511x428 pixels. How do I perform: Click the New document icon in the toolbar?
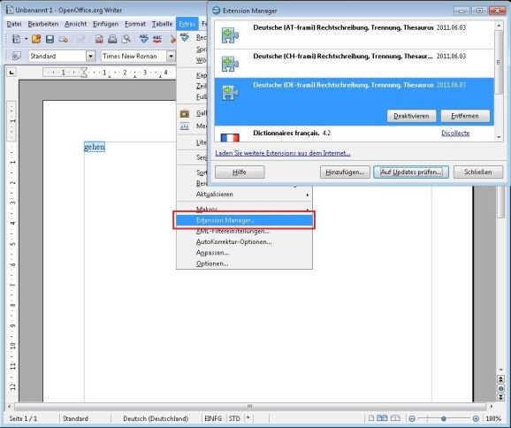pyautogui.click(x=16, y=39)
